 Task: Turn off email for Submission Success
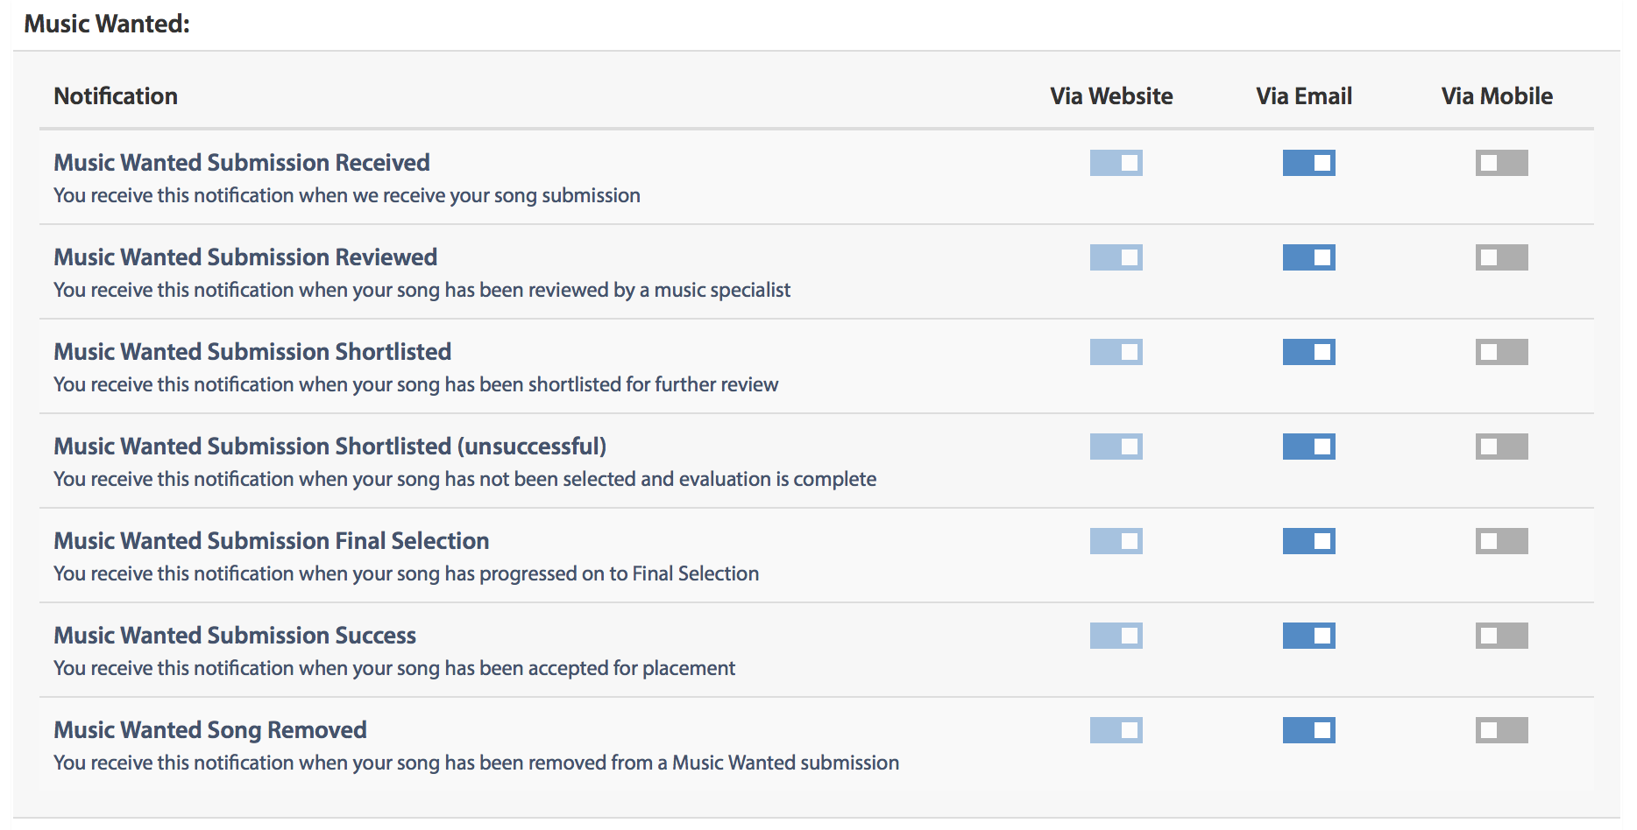click(x=1308, y=636)
